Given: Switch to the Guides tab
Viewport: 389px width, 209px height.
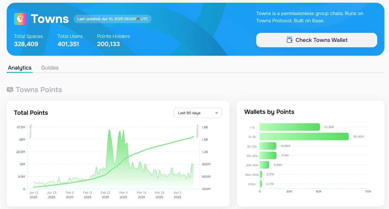Looking at the screenshot, I should (50, 68).
